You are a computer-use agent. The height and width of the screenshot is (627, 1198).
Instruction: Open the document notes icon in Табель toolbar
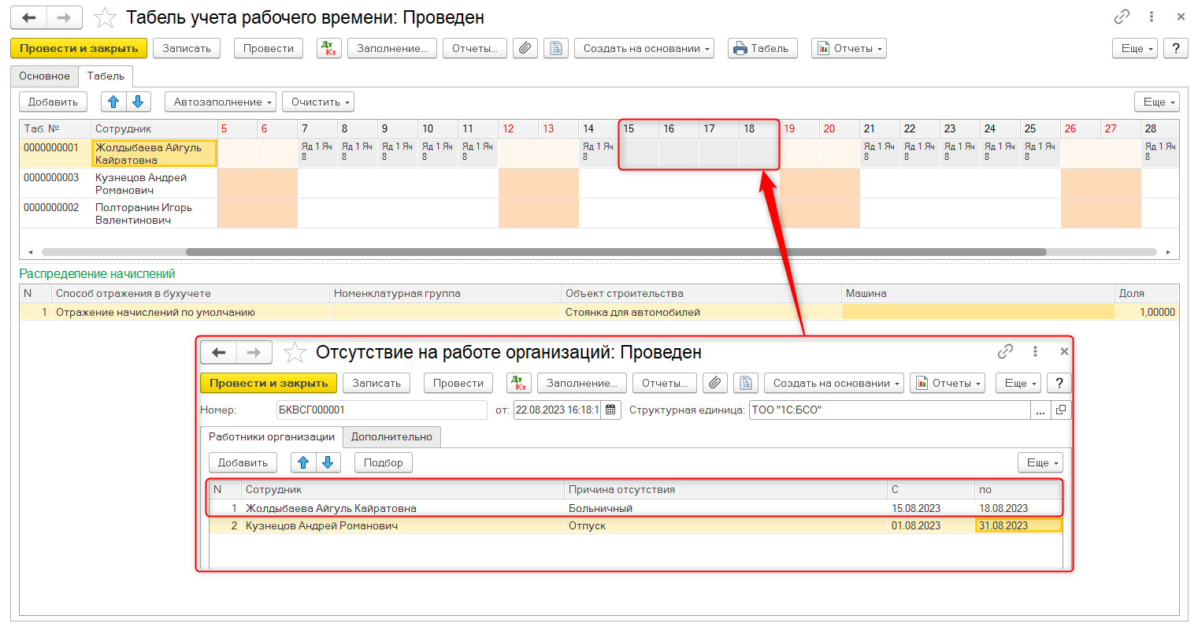tap(556, 48)
